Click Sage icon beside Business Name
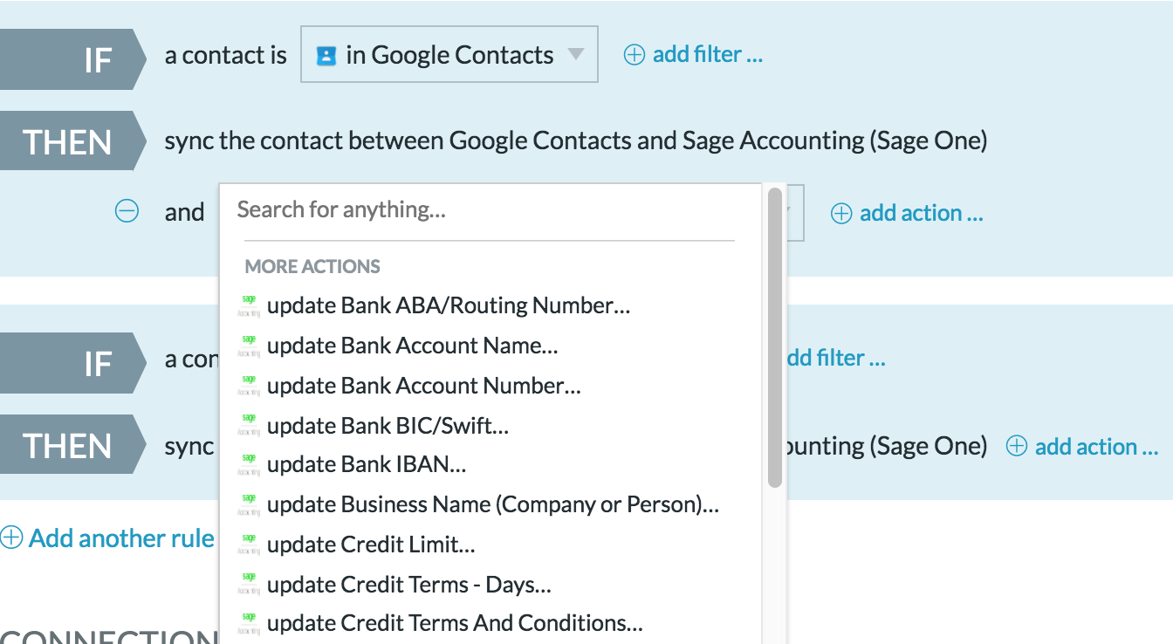This screenshot has height=644, width=1173. (249, 505)
